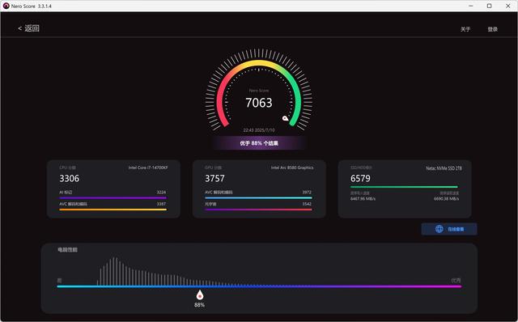The height and width of the screenshot is (322, 518).
Task: Select the SSD score card showing 6579
Action: tap(405, 189)
